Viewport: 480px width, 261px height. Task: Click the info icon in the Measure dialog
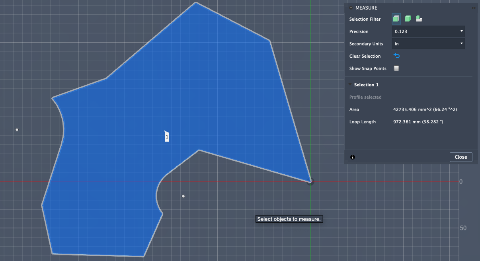[x=352, y=157]
